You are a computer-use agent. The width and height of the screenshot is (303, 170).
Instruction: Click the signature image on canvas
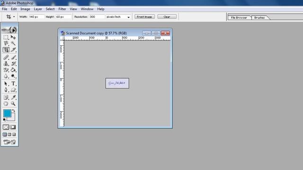117,83
